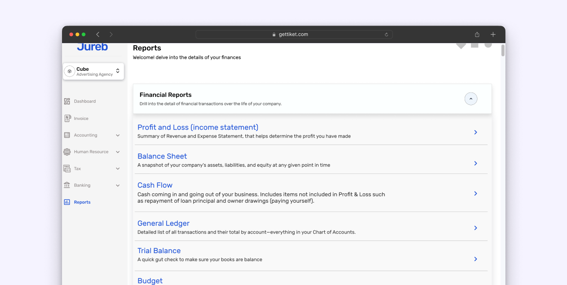The image size is (567, 285).
Task: Click the Invoice document icon
Action: [67, 118]
